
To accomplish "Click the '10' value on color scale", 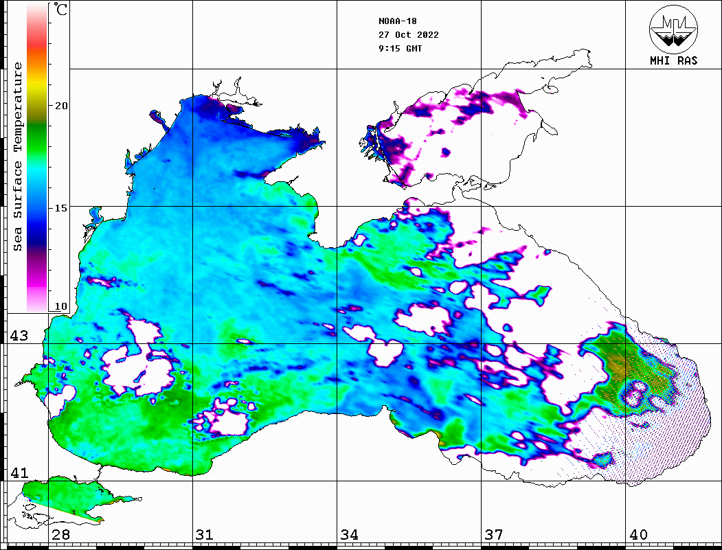I will click(x=60, y=306).
